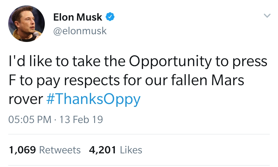This screenshot has height=167, width=278.
Task: Click the "13 Feb 19" date
Action: pos(81,119)
